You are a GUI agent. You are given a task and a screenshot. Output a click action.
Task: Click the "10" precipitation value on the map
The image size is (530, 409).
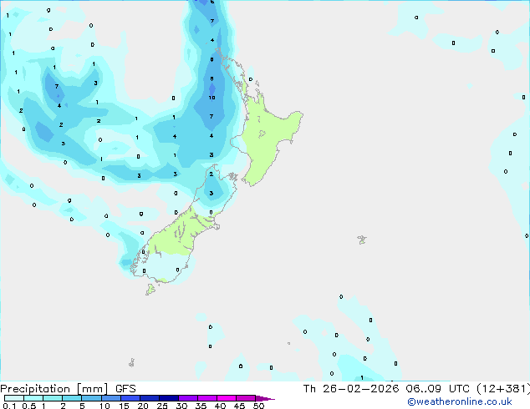coord(212,98)
